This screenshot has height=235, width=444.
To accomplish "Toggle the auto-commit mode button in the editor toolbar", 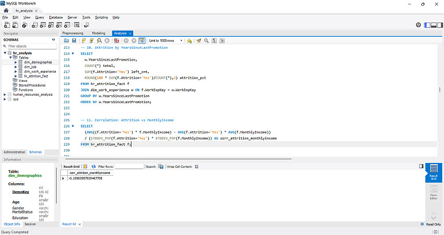I will coord(142,40).
